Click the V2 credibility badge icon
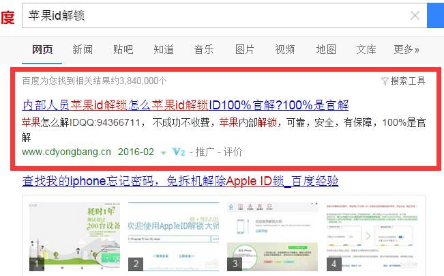This screenshot has width=444, height=276. [x=179, y=152]
